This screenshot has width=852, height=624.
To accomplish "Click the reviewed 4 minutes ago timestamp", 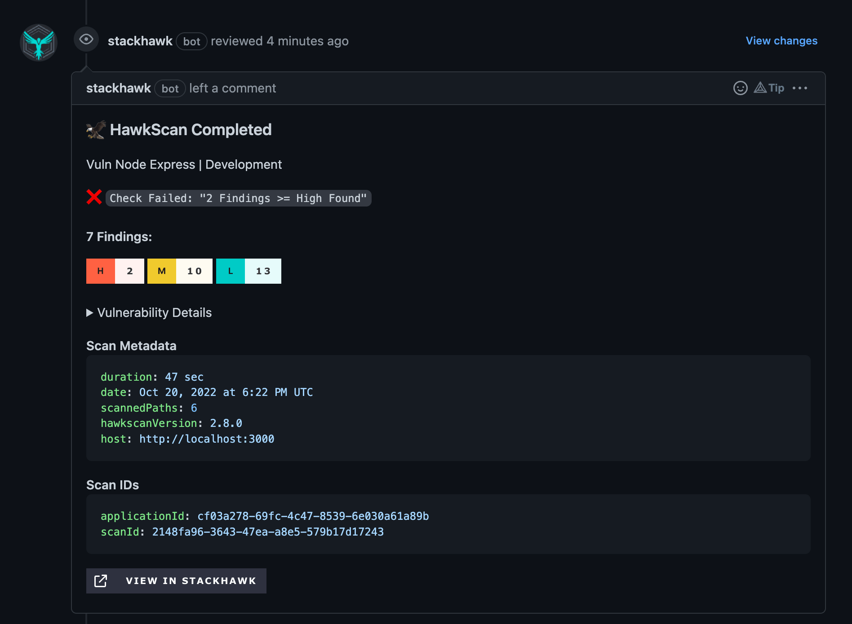I will (x=280, y=41).
